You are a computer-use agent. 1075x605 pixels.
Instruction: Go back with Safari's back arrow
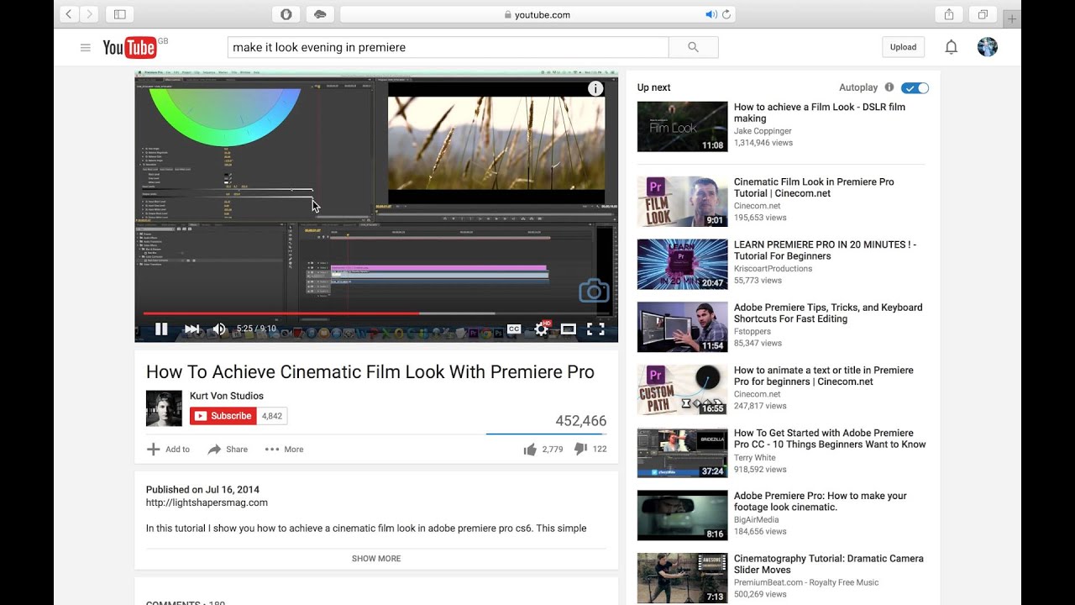coord(69,14)
